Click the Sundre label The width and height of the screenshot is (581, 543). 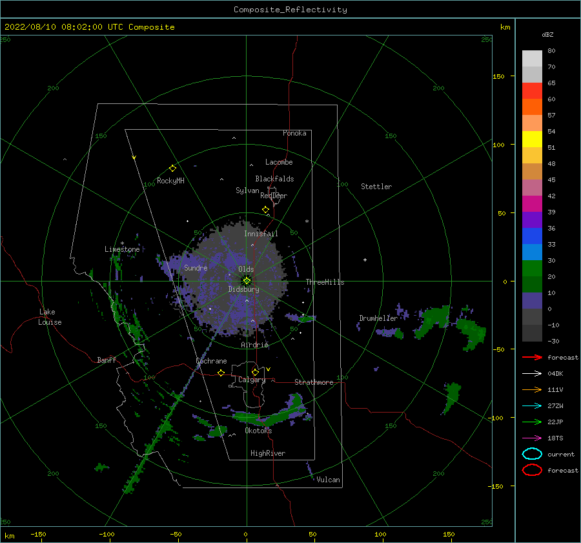tap(196, 268)
